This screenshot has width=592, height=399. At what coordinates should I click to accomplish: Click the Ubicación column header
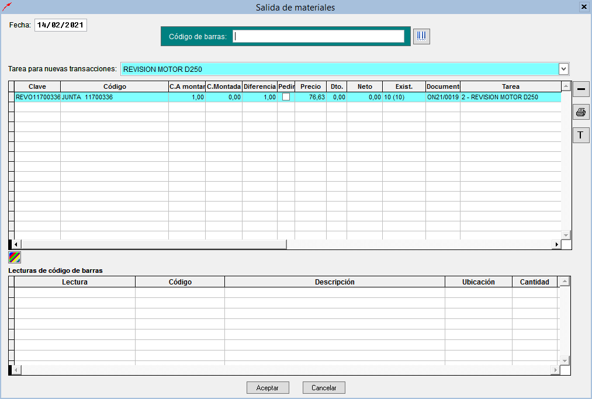tap(479, 282)
